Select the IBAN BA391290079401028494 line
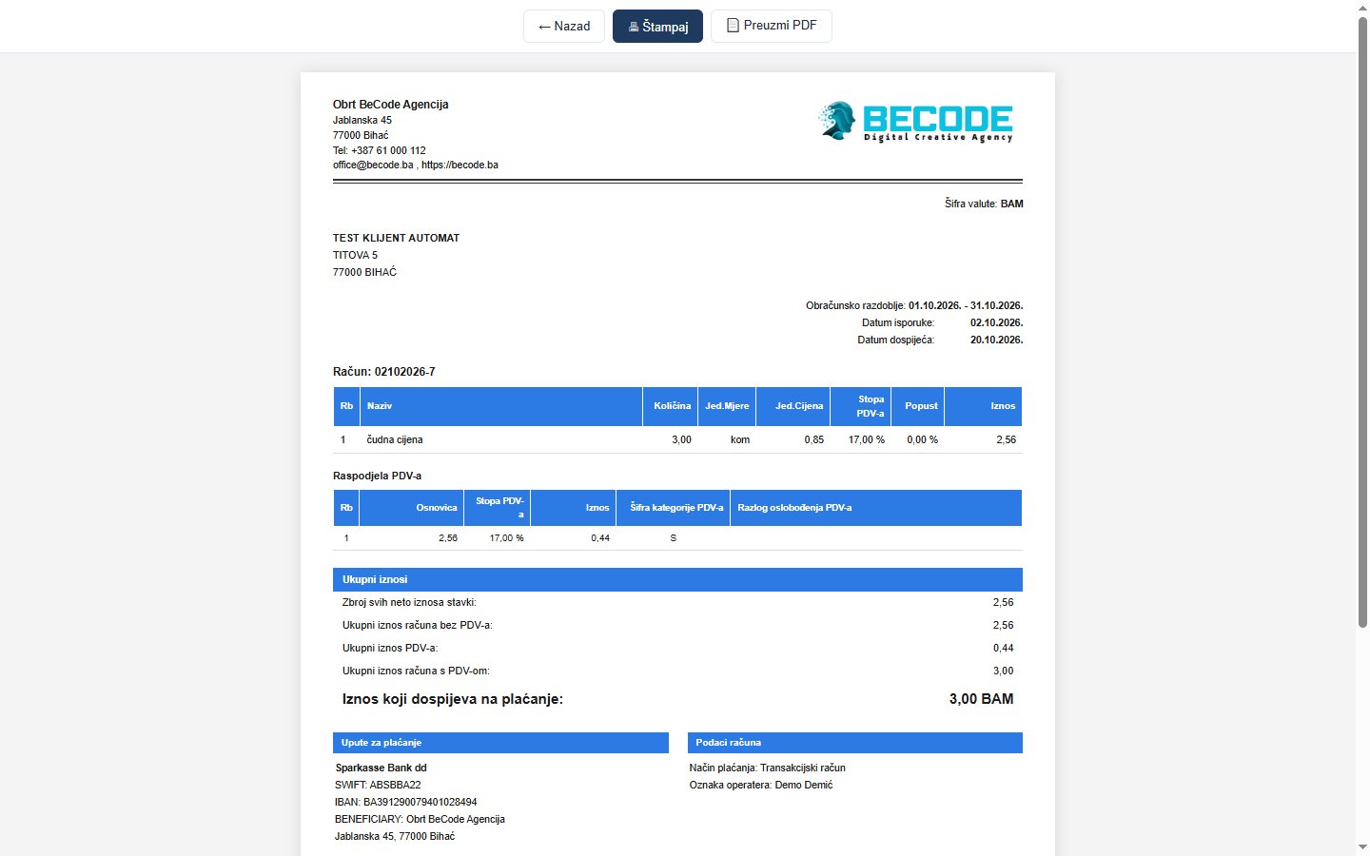Screen dimensions: 1370x856 point(406,802)
